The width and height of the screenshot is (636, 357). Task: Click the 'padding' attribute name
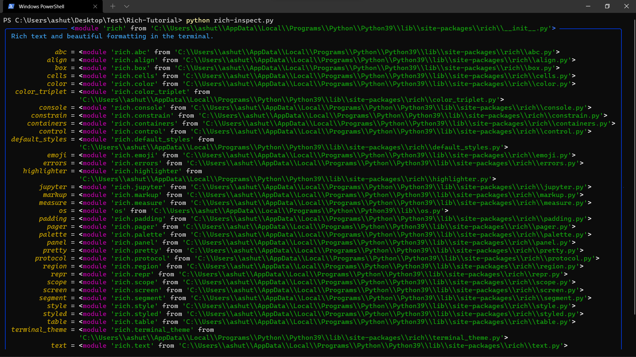(x=53, y=219)
